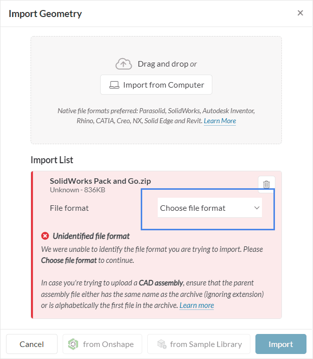Open the Choose file format dropdown

[x=209, y=208]
